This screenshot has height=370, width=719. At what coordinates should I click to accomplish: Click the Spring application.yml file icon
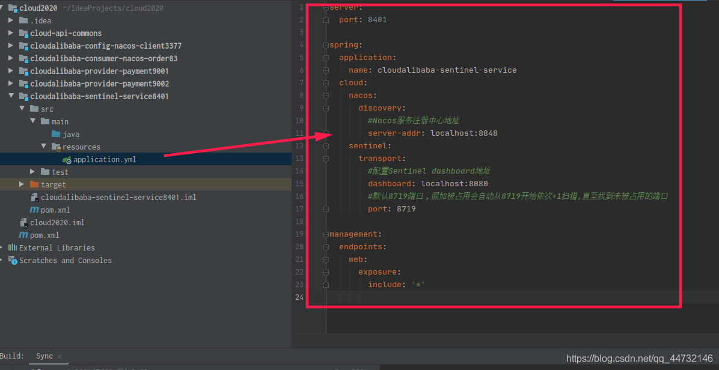pos(67,159)
